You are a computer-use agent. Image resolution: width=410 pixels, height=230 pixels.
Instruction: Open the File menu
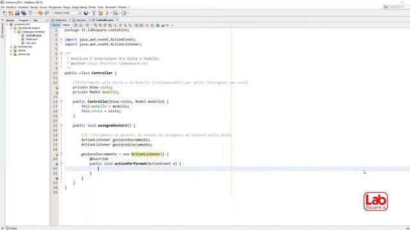3,7
